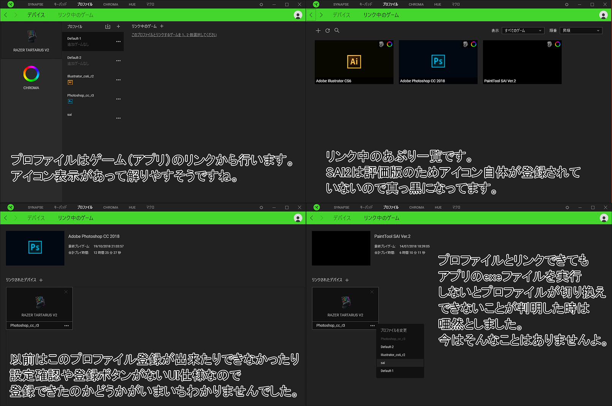Choose Default-1 from the profile change menu
This screenshot has width=612, height=406.
pos(400,371)
